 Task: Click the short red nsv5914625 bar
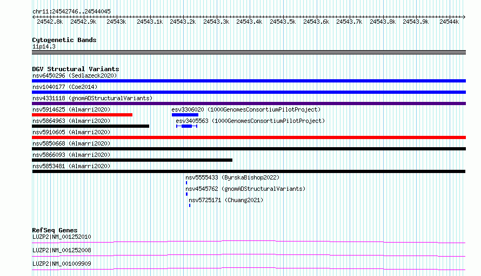point(82,115)
